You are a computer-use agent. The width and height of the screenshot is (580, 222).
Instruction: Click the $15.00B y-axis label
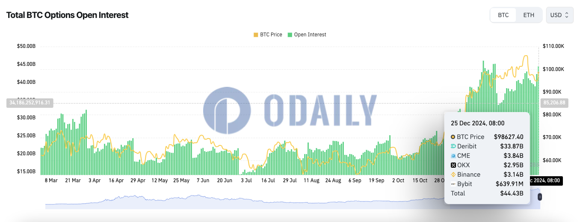tap(26, 172)
